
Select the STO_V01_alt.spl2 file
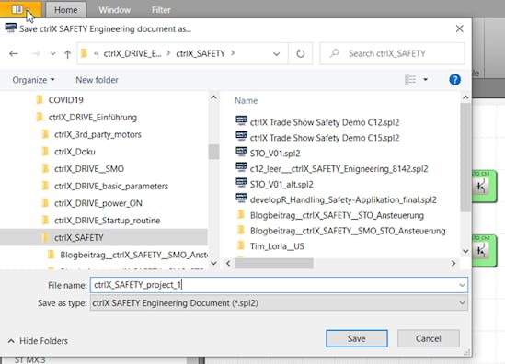pos(281,184)
